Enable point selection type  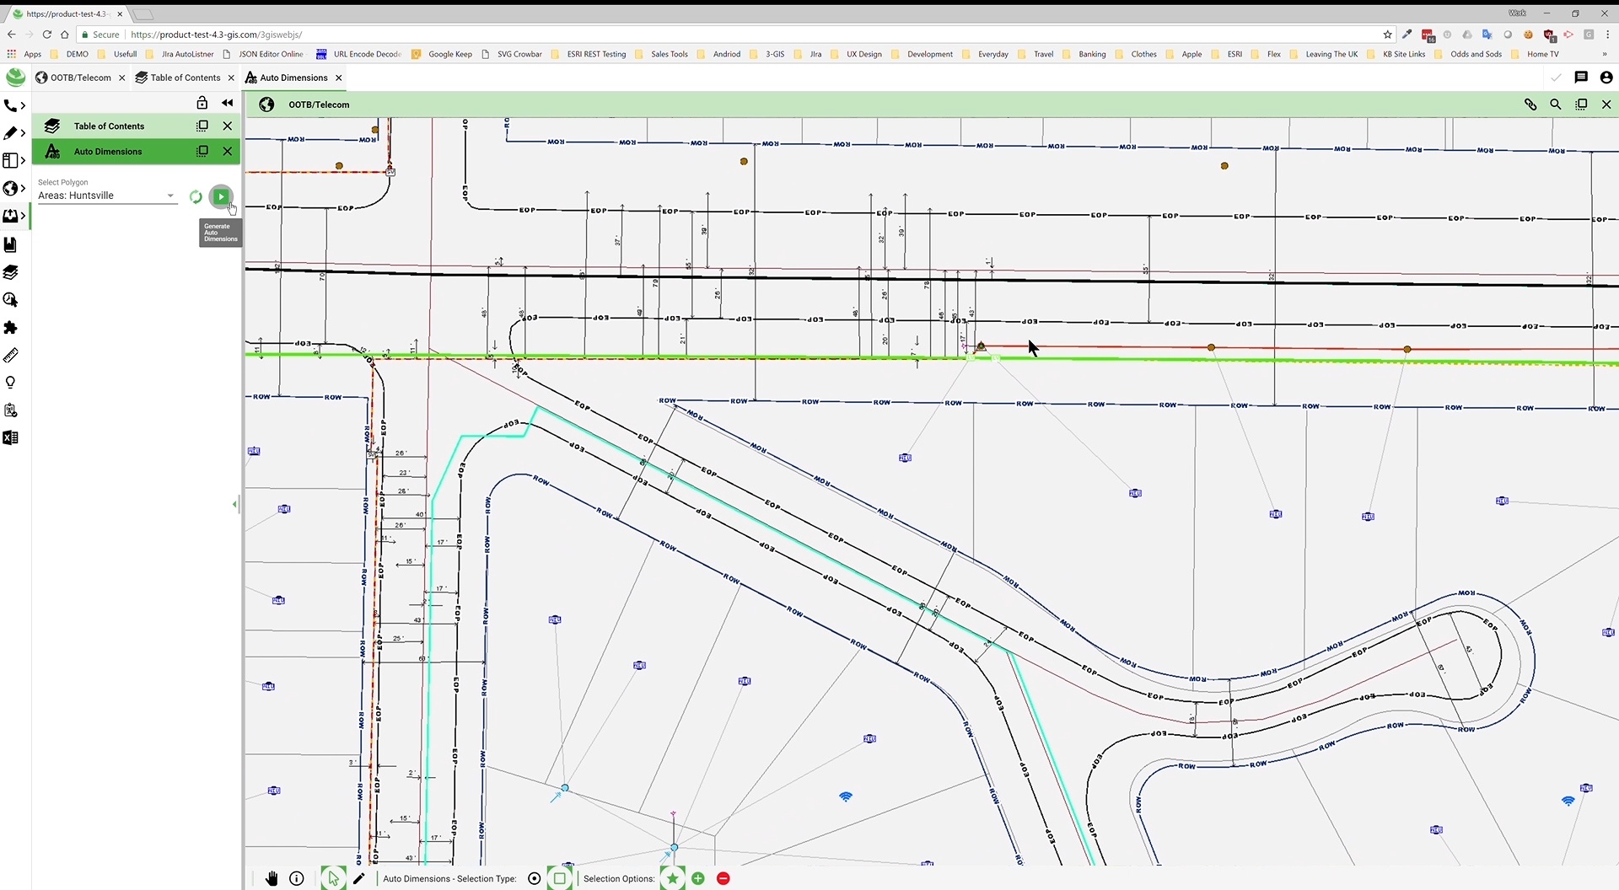[535, 878]
